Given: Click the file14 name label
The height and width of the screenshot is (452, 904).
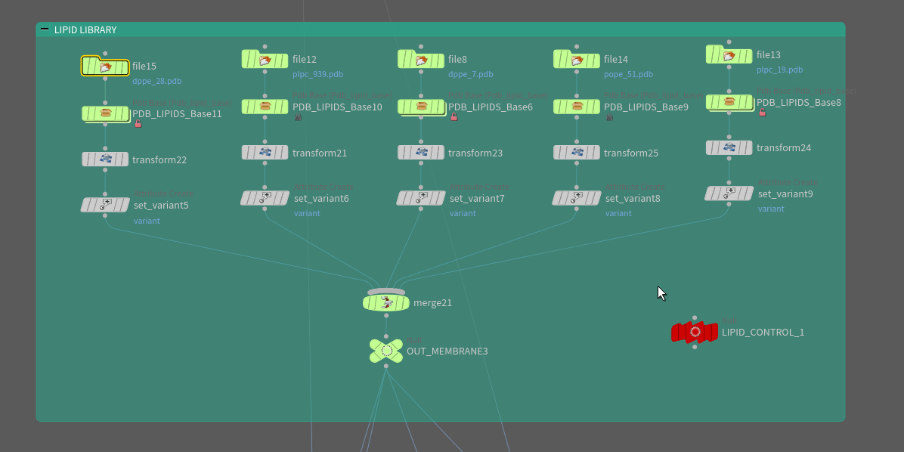Looking at the screenshot, I should 616,60.
